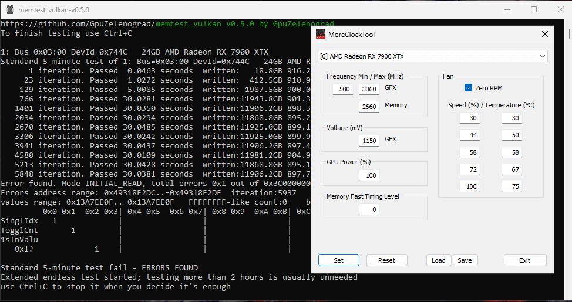Click the 'Voltage (mV)' group label
This screenshot has width=572, height=302.
[345, 128]
